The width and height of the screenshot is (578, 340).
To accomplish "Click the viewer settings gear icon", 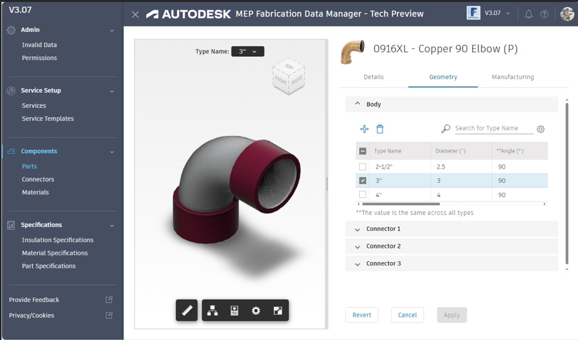I will pyautogui.click(x=256, y=311).
